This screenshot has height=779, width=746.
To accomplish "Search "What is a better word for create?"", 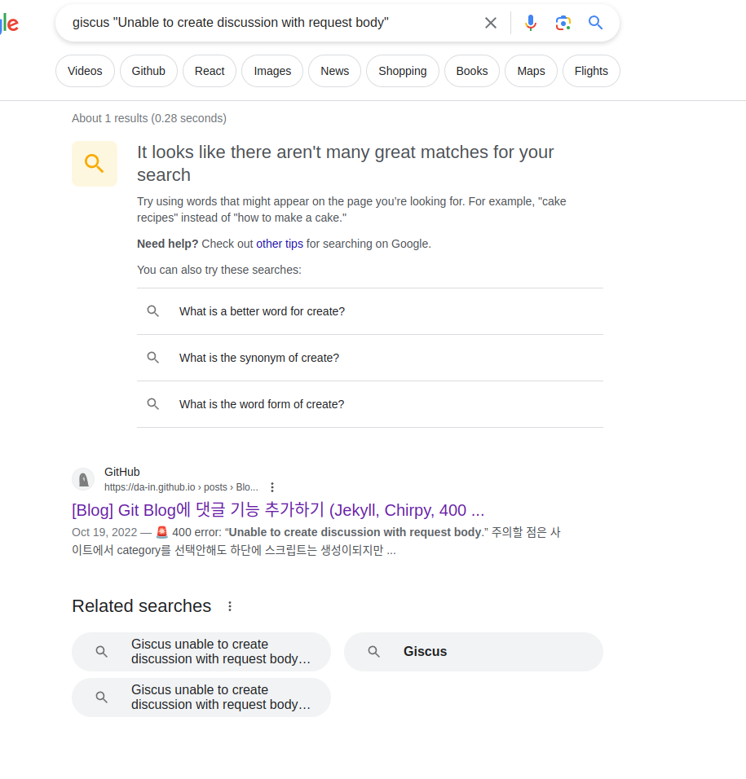I will click(262, 311).
